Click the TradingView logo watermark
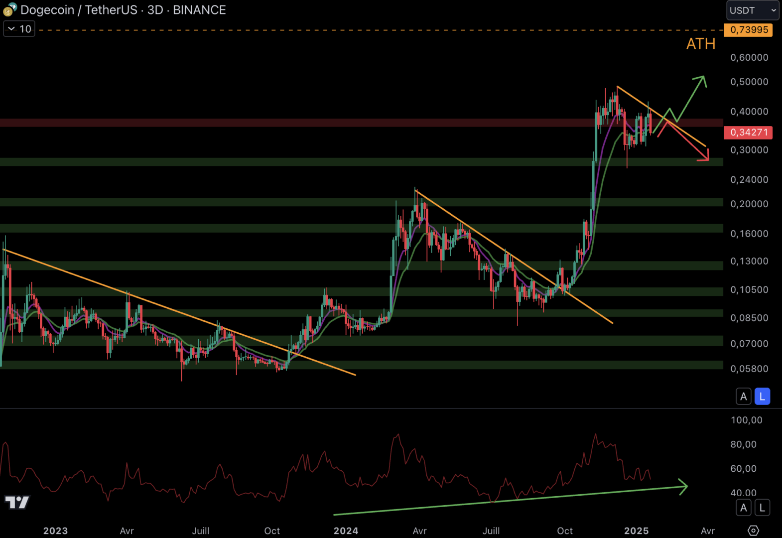Screen dimensions: 782x538 17,502
